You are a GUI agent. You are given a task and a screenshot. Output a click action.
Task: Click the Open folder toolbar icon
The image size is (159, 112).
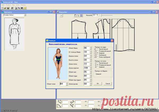coord(5,8)
